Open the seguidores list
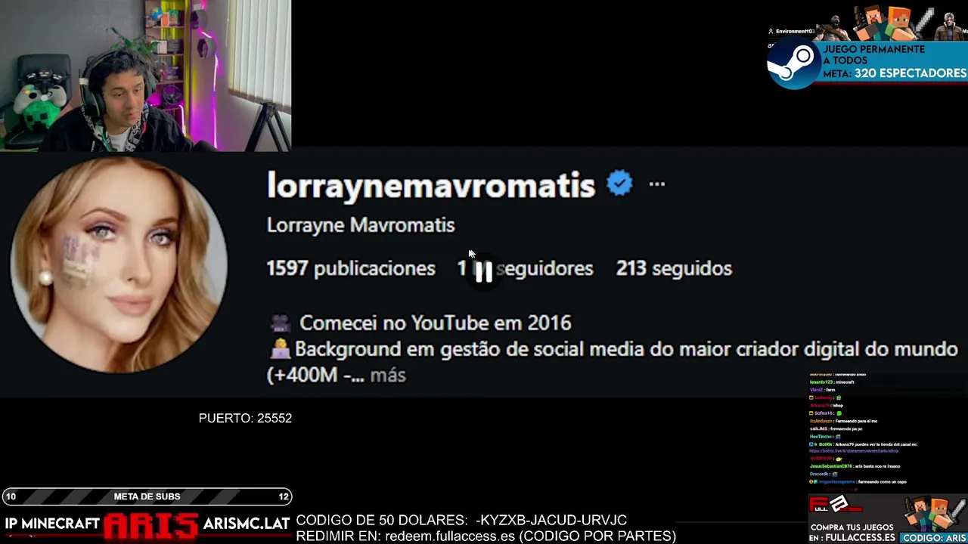The image size is (968, 544). pos(526,268)
